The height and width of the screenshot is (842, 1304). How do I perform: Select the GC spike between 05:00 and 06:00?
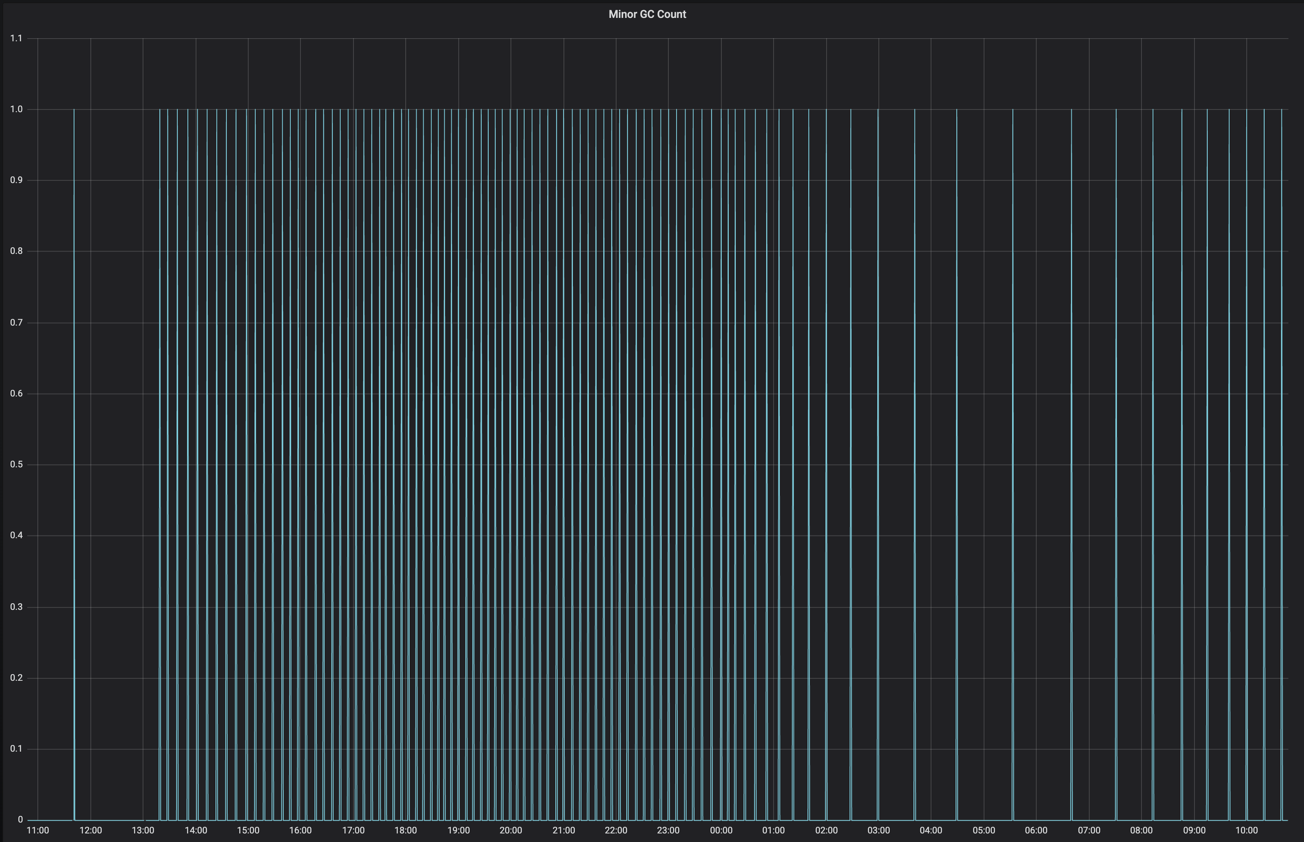pyautogui.click(x=1012, y=465)
